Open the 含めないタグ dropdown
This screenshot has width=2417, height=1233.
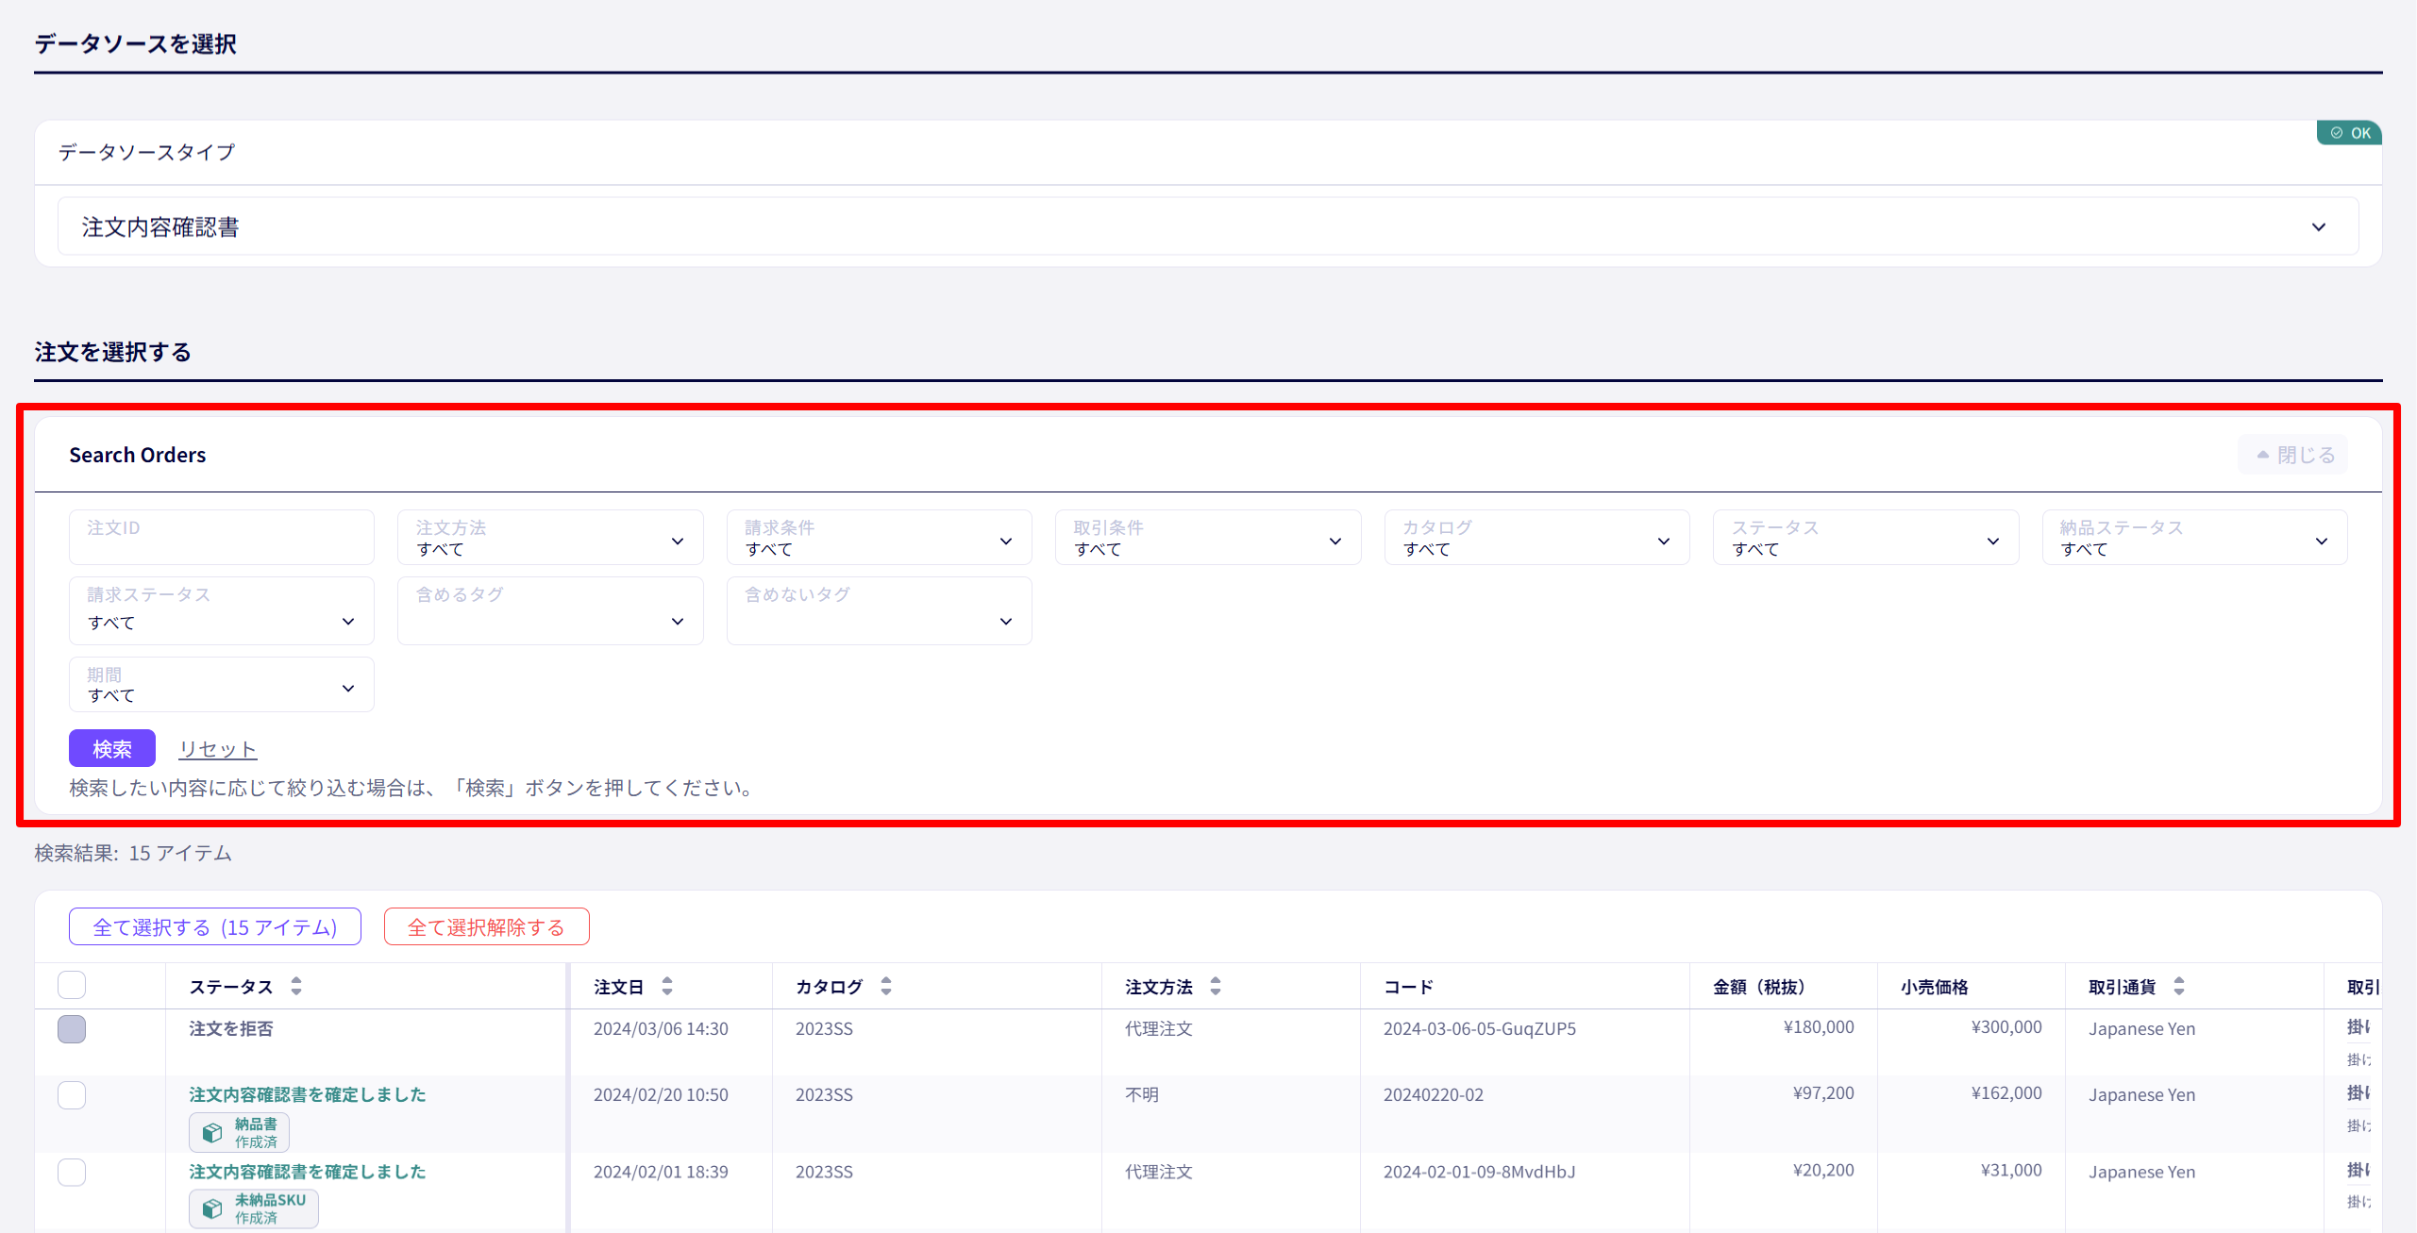pos(879,611)
